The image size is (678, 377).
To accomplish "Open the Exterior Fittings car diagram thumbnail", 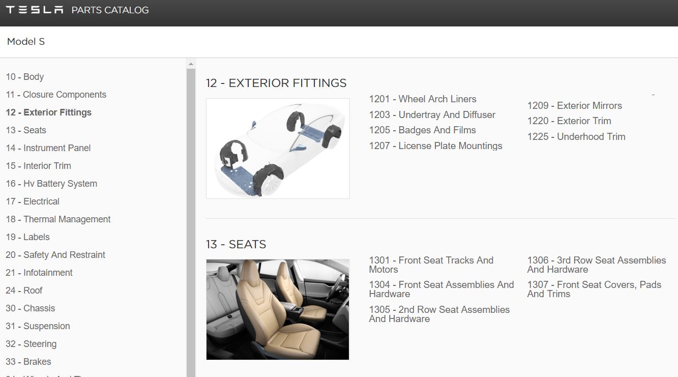I will pos(278,149).
